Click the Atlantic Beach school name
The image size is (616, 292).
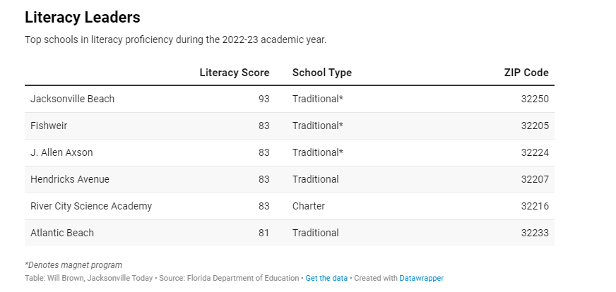pos(62,233)
